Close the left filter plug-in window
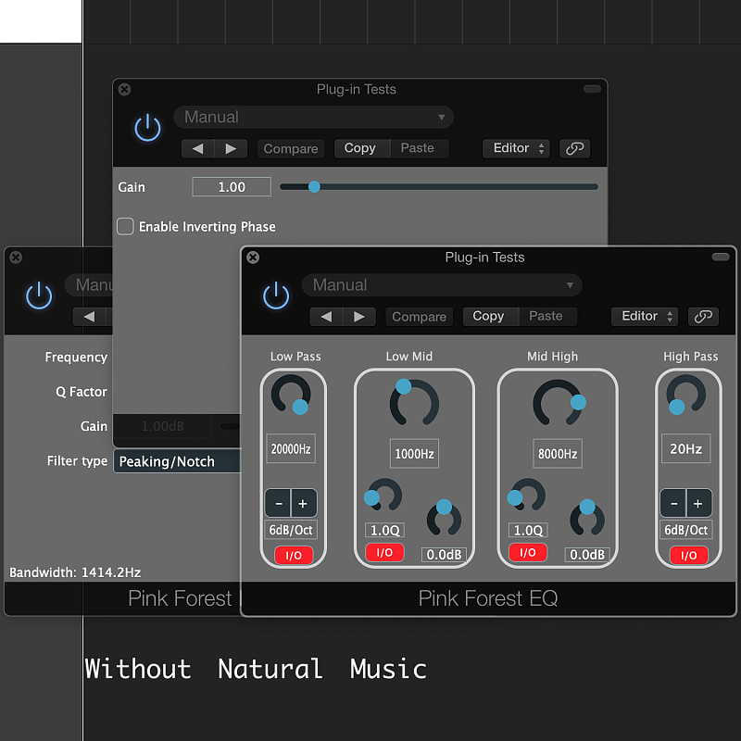 [16, 257]
